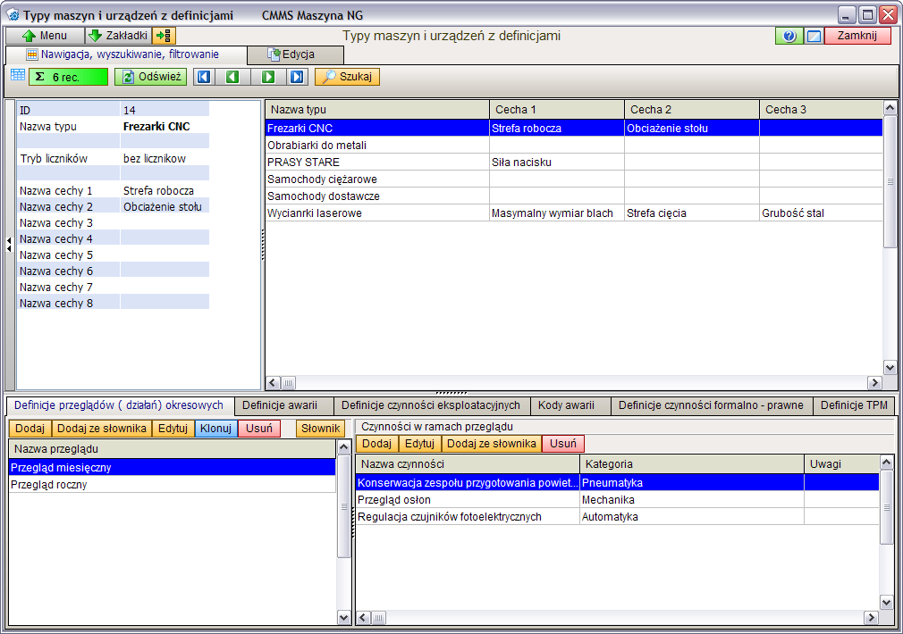Open the Słownik dictionary button
The height and width of the screenshot is (634, 903).
(321, 428)
